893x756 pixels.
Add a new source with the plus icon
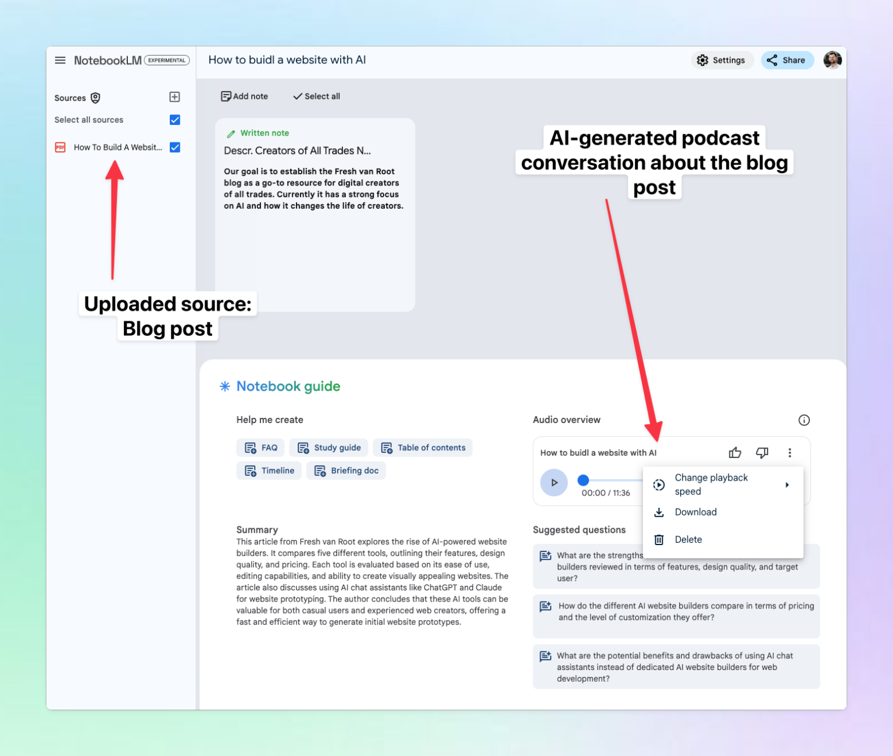coord(174,97)
